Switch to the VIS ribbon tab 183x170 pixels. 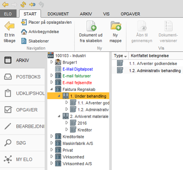106,14
